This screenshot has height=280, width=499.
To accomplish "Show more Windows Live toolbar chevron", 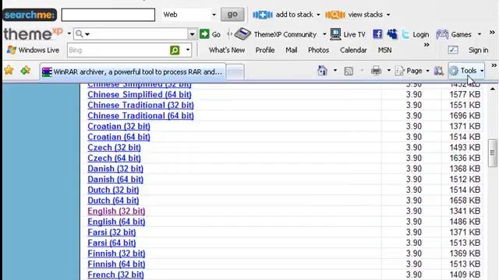I will [x=426, y=45].
